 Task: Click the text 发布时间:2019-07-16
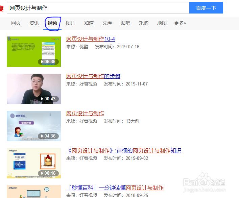(x=117, y=47)
